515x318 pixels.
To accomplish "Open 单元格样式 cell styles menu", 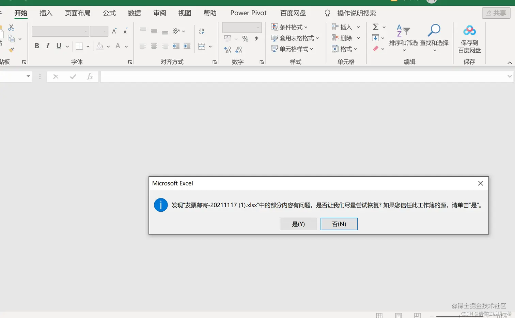I will tap(292, 49).
